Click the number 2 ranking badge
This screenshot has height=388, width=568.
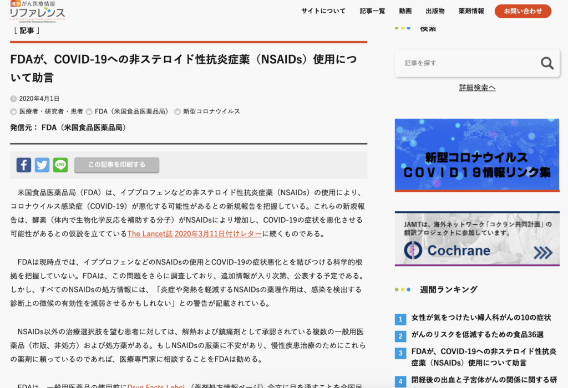point(400,336)
